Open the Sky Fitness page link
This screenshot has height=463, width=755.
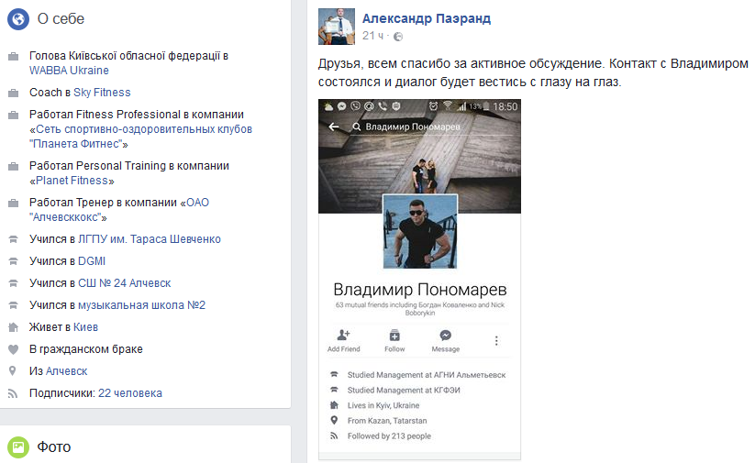103,93
